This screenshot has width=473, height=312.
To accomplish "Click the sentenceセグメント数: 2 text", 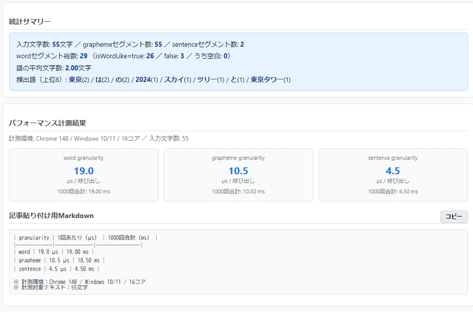I will pyautogui.click(x=208, y=44).
